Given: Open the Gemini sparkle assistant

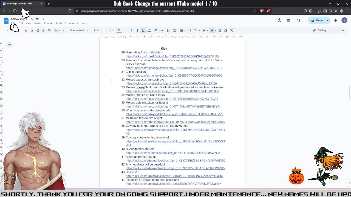Looking at the screenshot, I should pyautogui.click(x=336, y=20).
